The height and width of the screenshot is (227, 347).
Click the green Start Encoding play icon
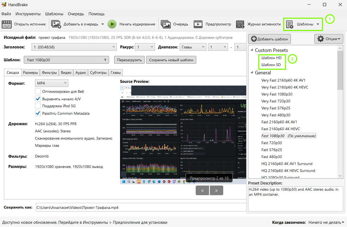(112, 24)
